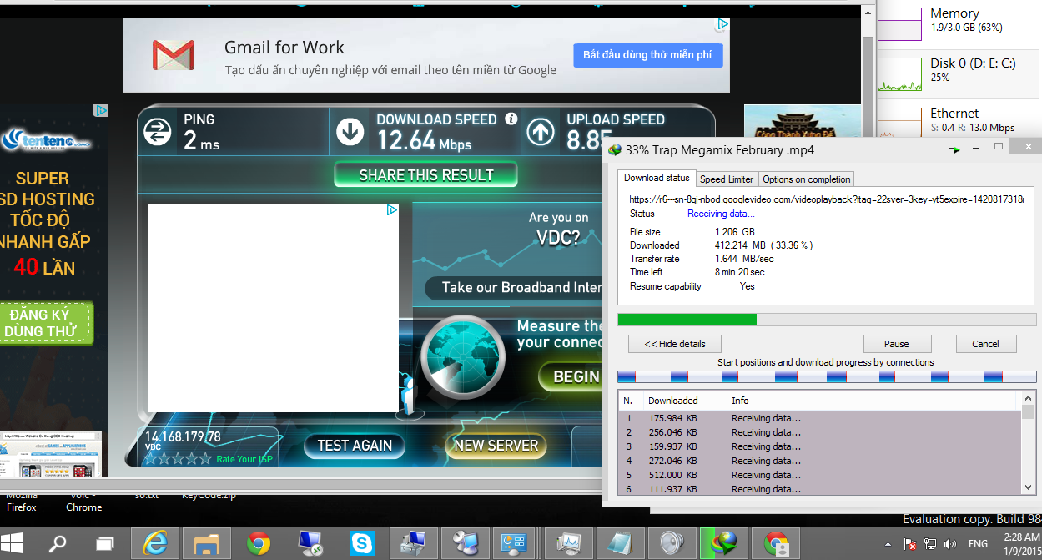
Task: Collapse details with << Hide details
Action: [675, 344]
